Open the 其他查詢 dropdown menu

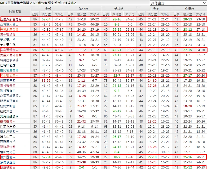178,3
